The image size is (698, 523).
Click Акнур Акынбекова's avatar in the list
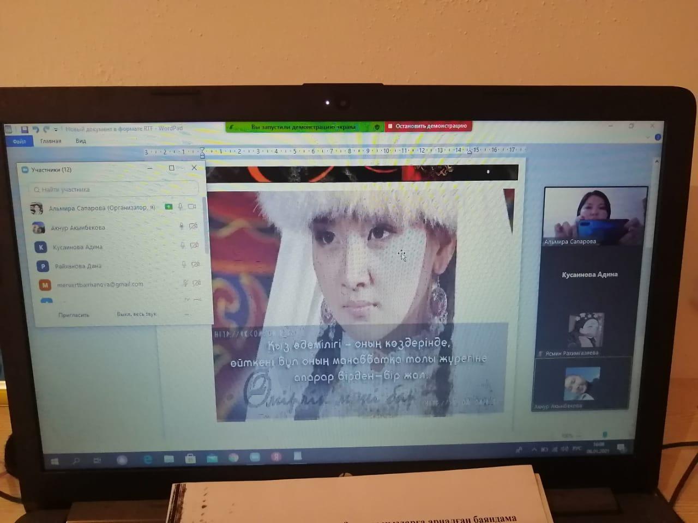click(x=39, y=228)
